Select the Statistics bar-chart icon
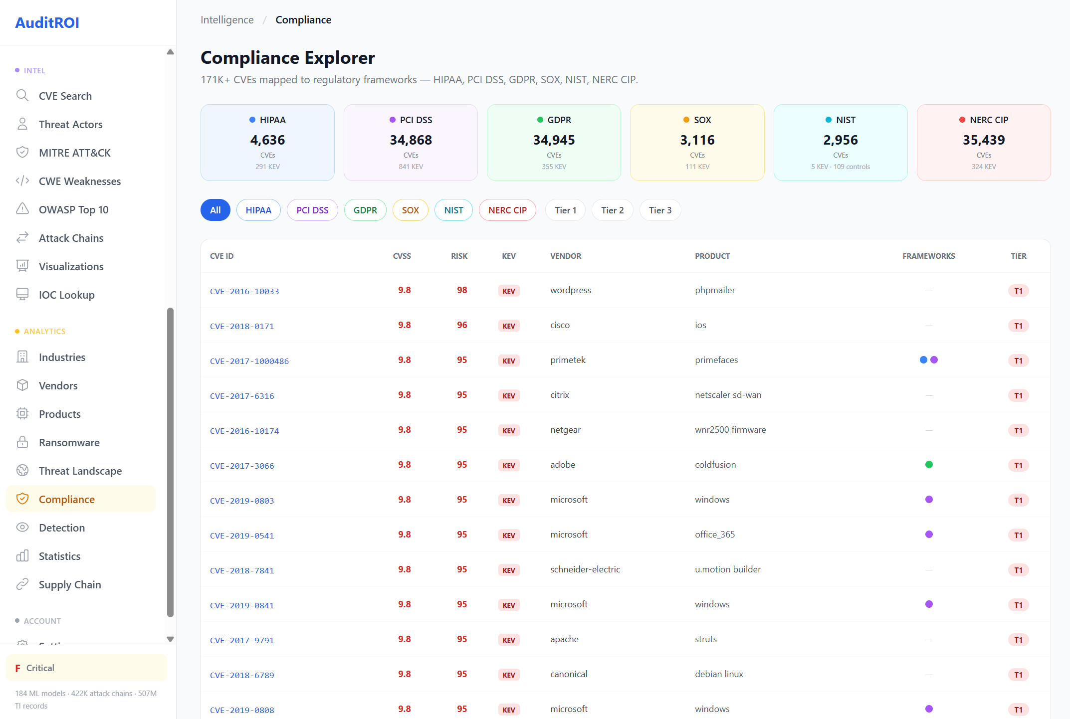 [x=22, y=555]
